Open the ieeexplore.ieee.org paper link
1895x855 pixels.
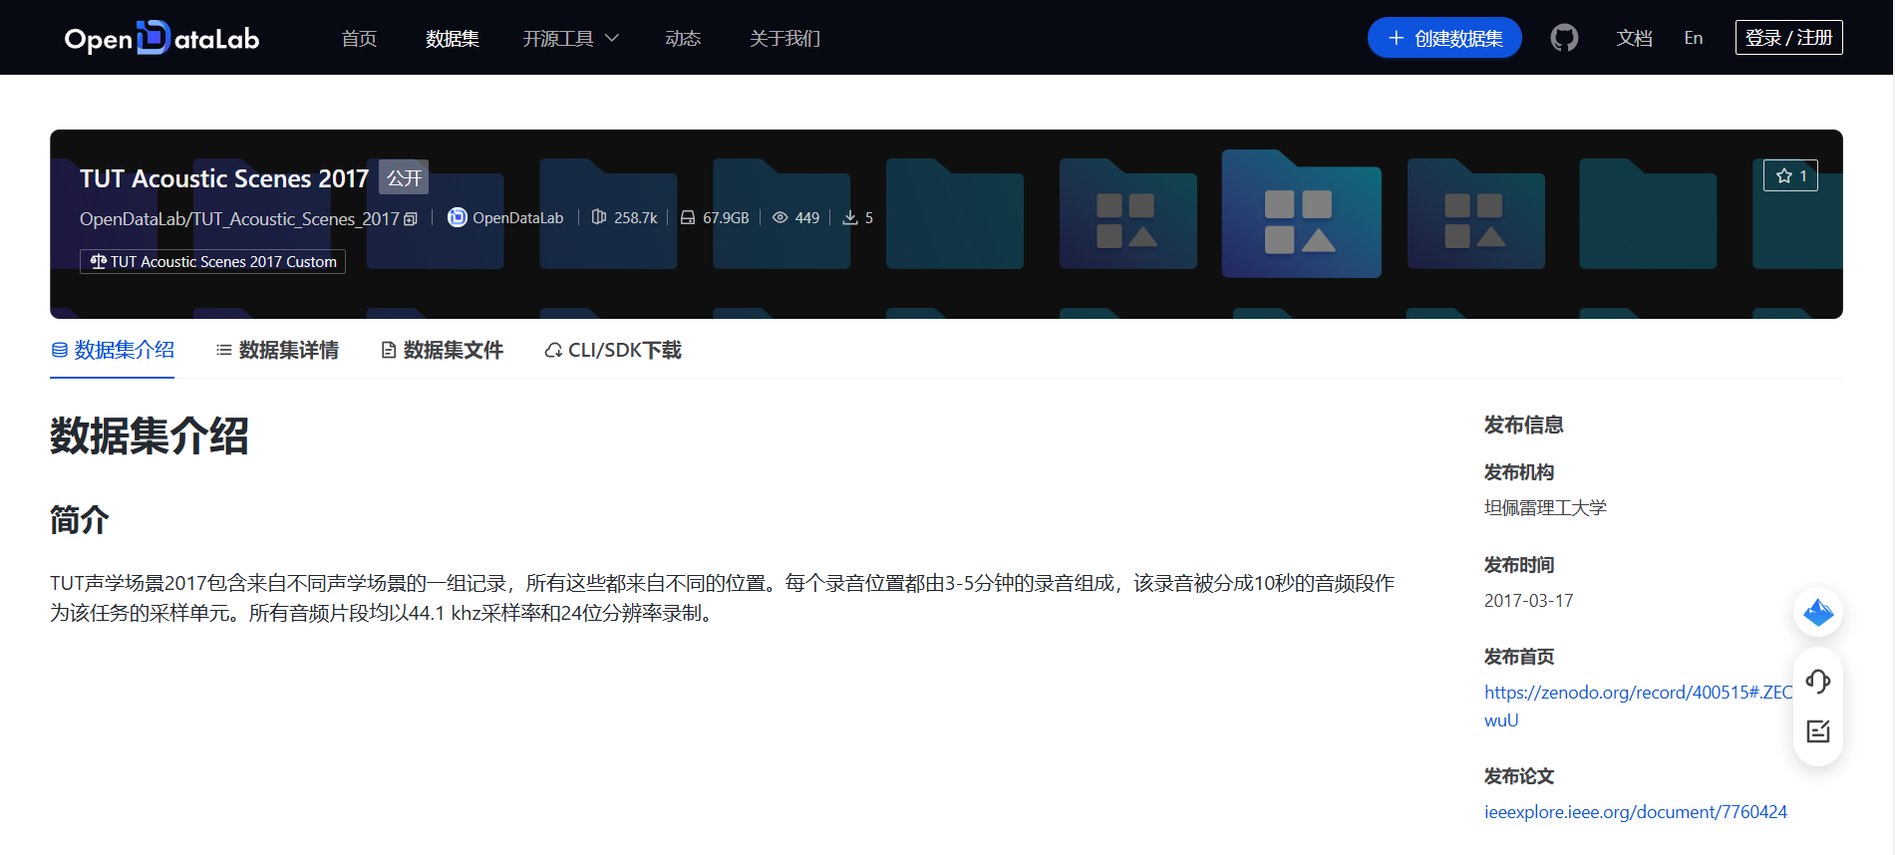[x=1636, y=812]
